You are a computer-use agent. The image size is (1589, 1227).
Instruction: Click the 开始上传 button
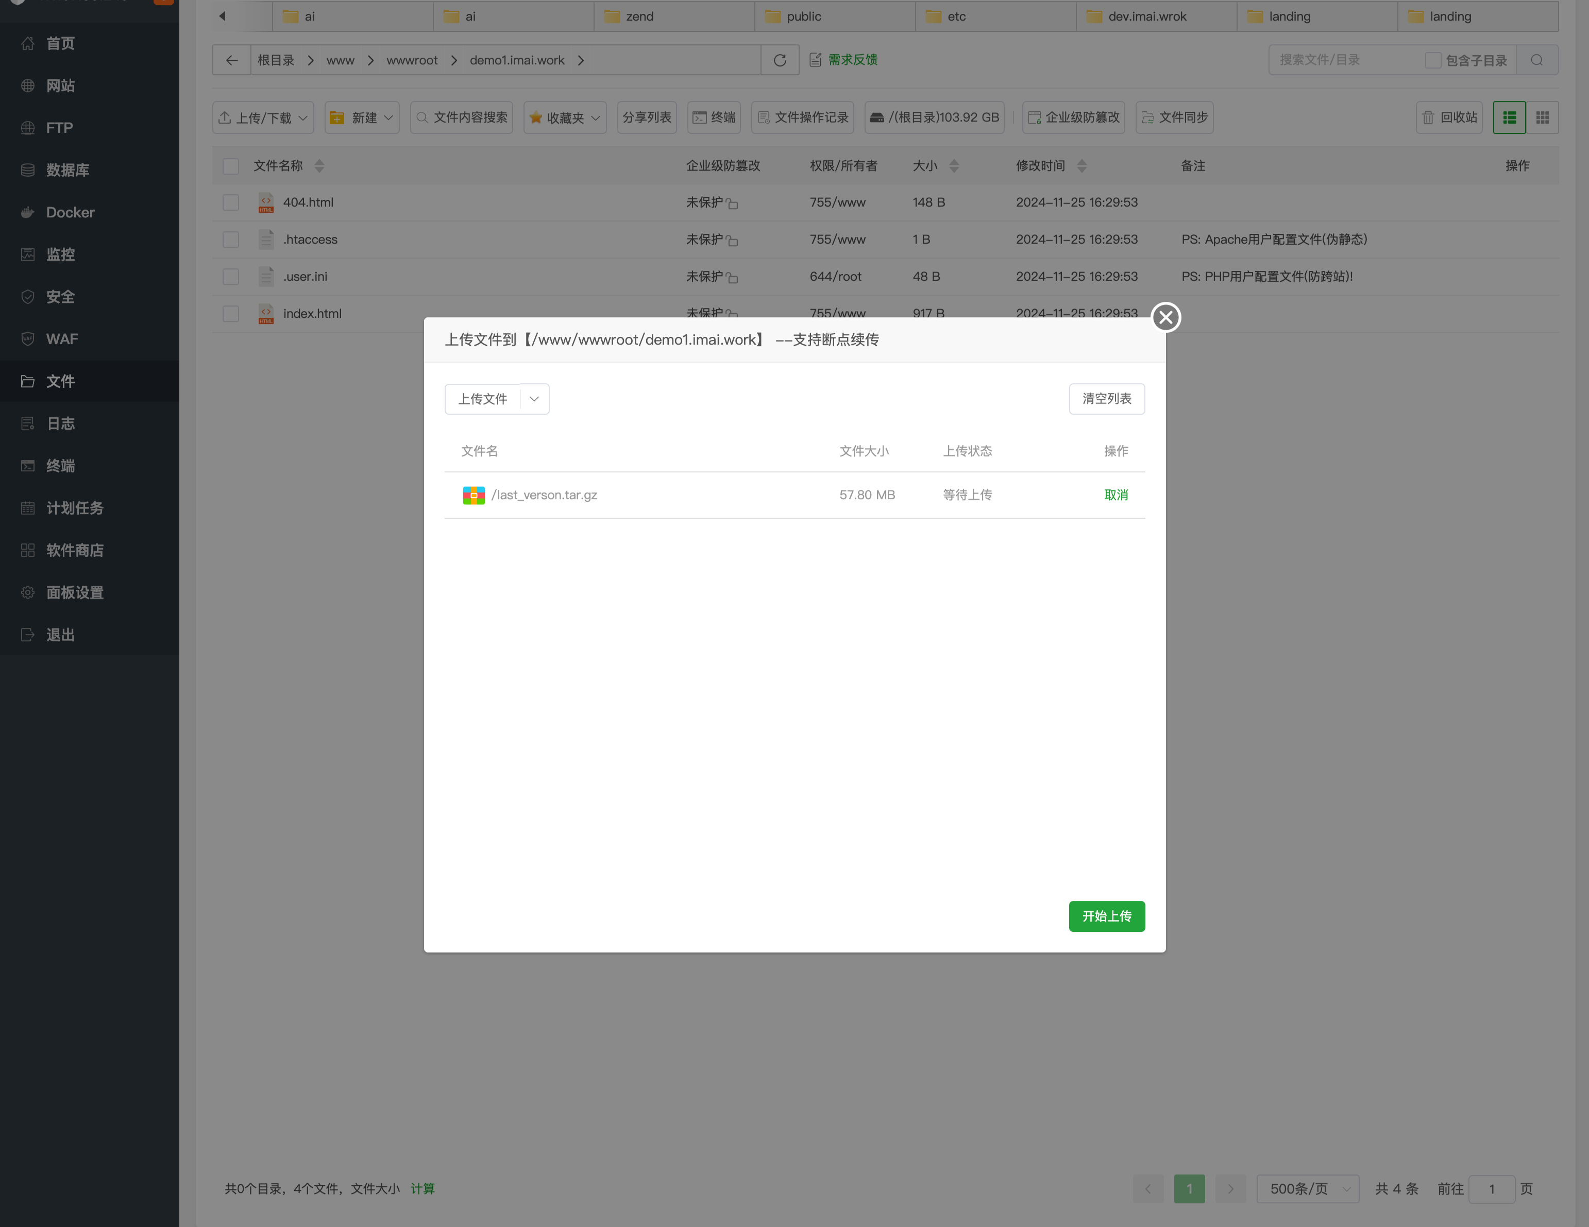(x=1106, y=916)
